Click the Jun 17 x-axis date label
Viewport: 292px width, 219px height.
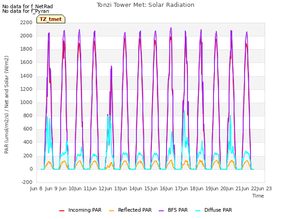[x=173, y=188]
